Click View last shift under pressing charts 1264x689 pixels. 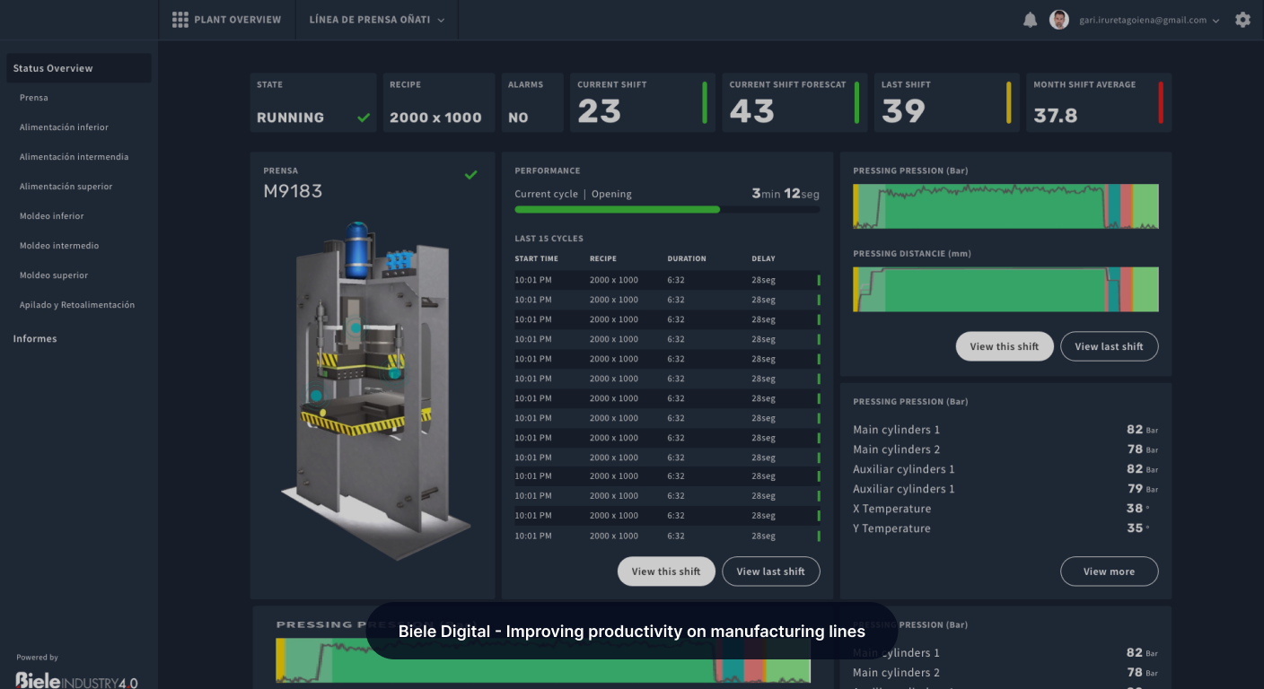[x=1109, y=346]
